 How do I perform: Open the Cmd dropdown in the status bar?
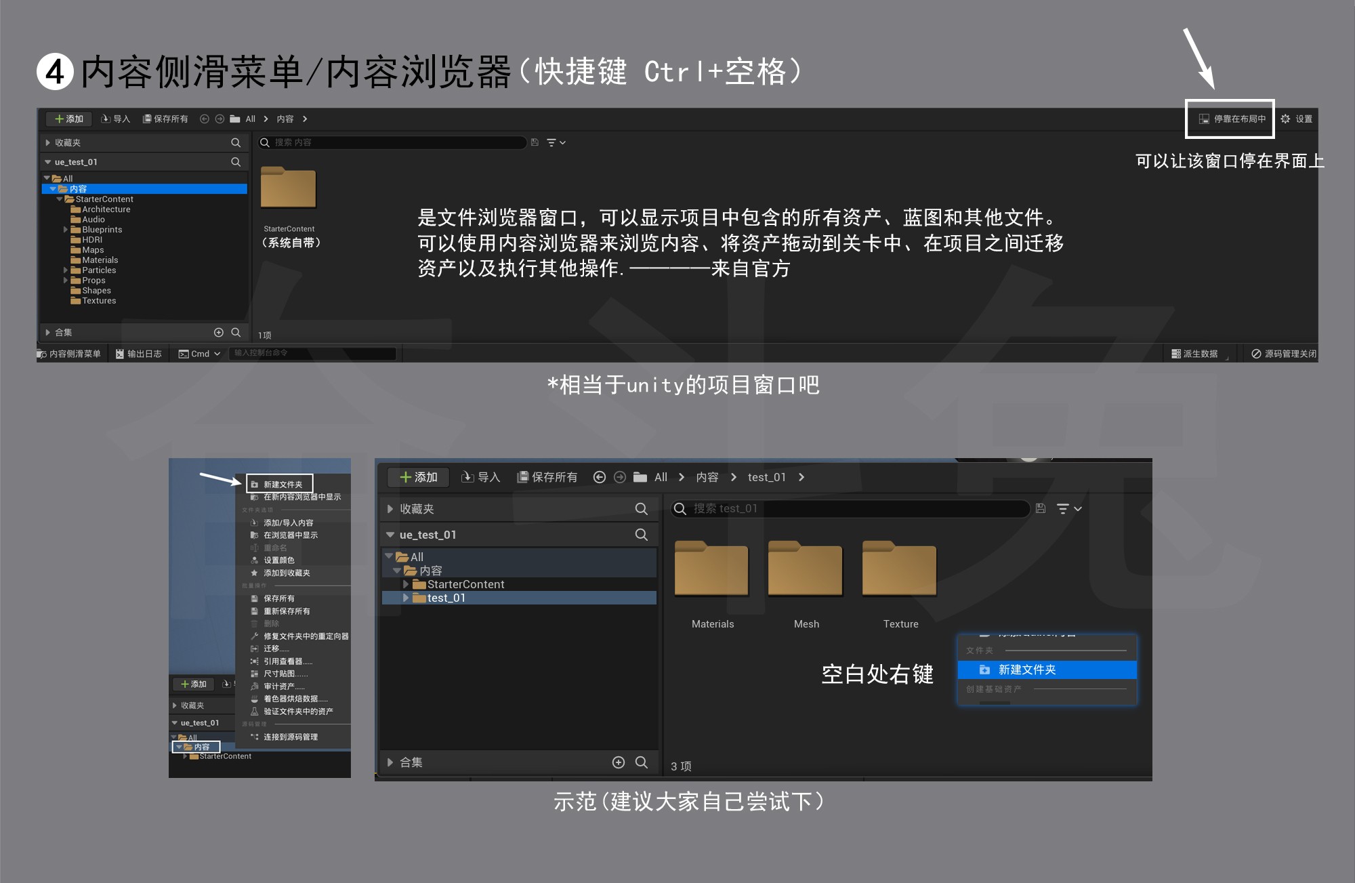point(200,354)
